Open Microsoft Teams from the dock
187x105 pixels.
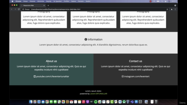pos(132,102)
